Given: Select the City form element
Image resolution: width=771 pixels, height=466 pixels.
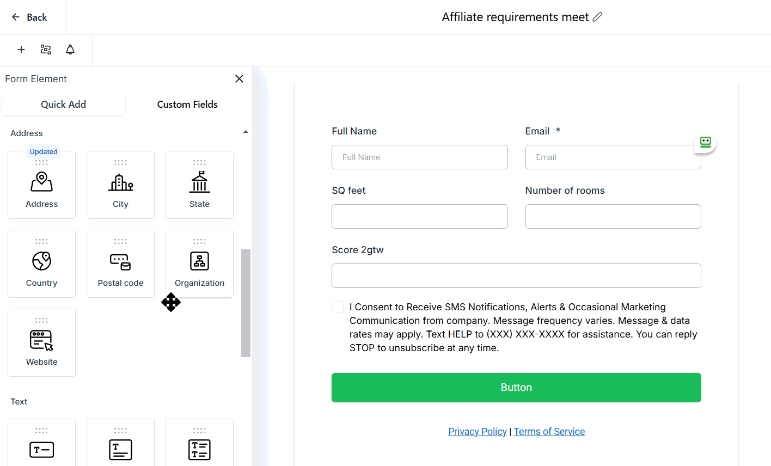Looking at the screenshot, I should [120, 185].
